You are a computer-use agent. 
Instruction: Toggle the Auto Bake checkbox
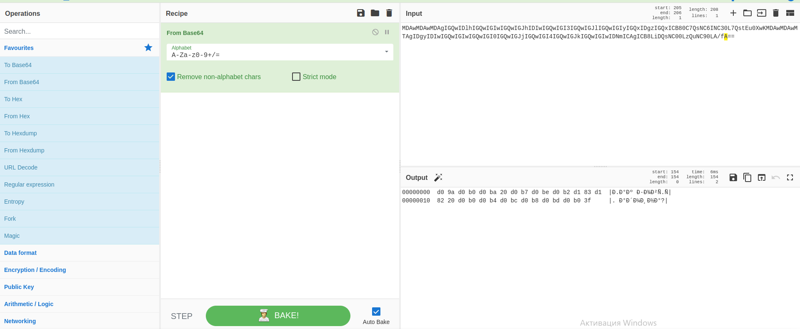(x=376, y=312)
